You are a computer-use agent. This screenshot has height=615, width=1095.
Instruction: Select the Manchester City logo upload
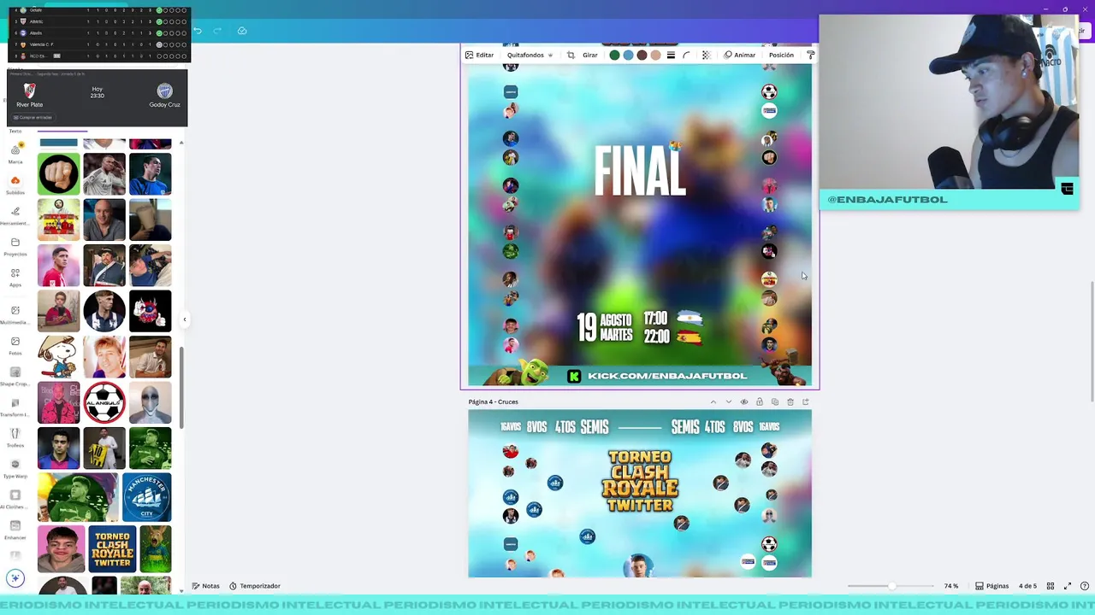coord(146,497)
